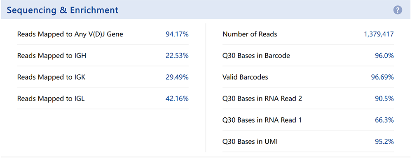The width and height of the screenshot is (412, 158).
Task: Select the 96.0% barcode value
Action: coord(384,56)
